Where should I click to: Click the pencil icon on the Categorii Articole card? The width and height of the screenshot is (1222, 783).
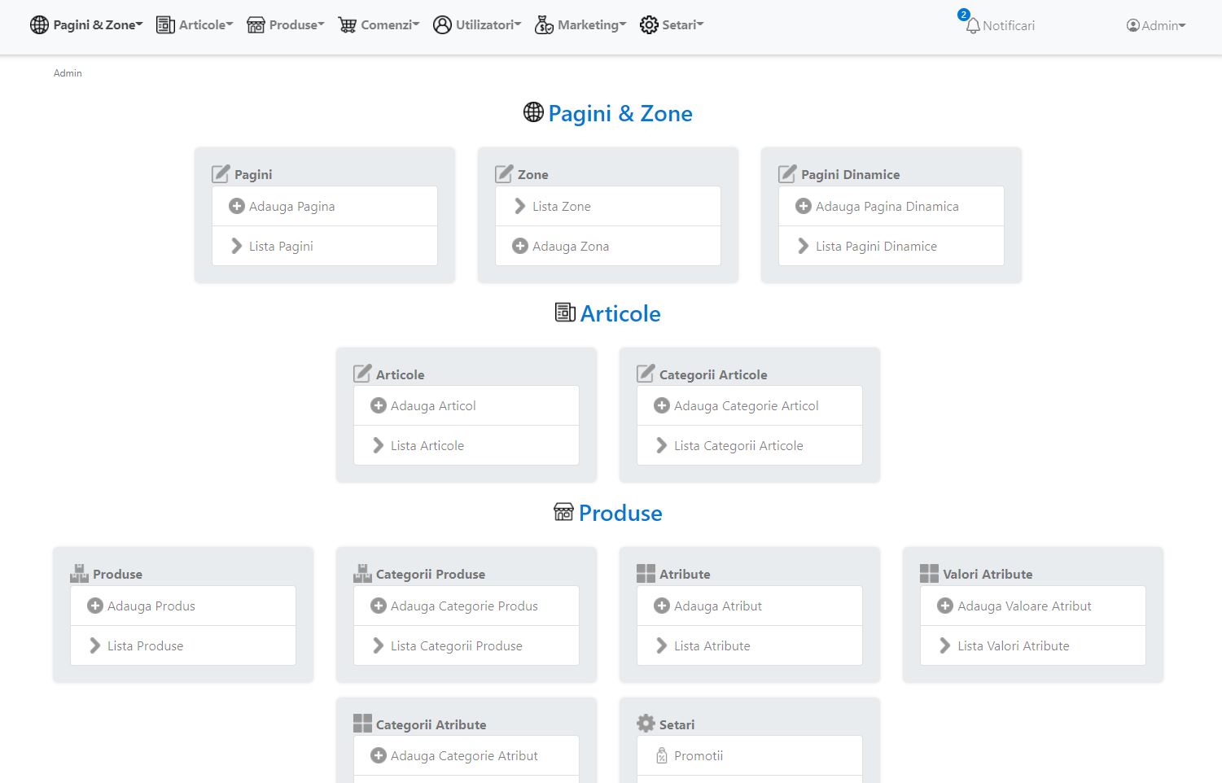pyautogui.click(x=646, y=374)
